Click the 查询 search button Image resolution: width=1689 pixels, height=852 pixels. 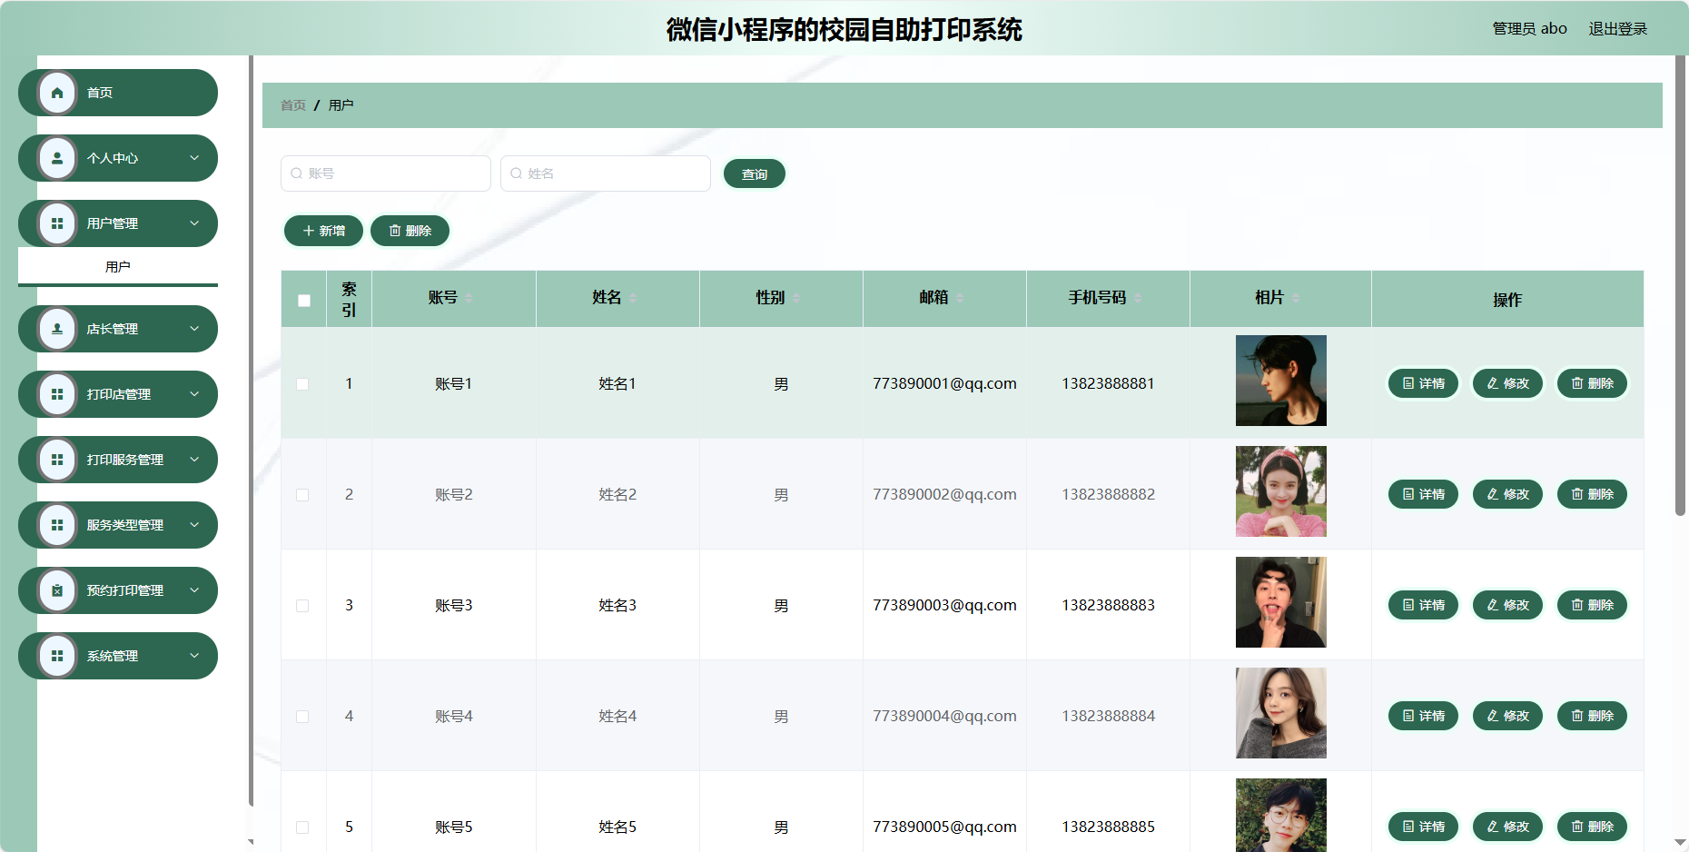coord(755,173)
